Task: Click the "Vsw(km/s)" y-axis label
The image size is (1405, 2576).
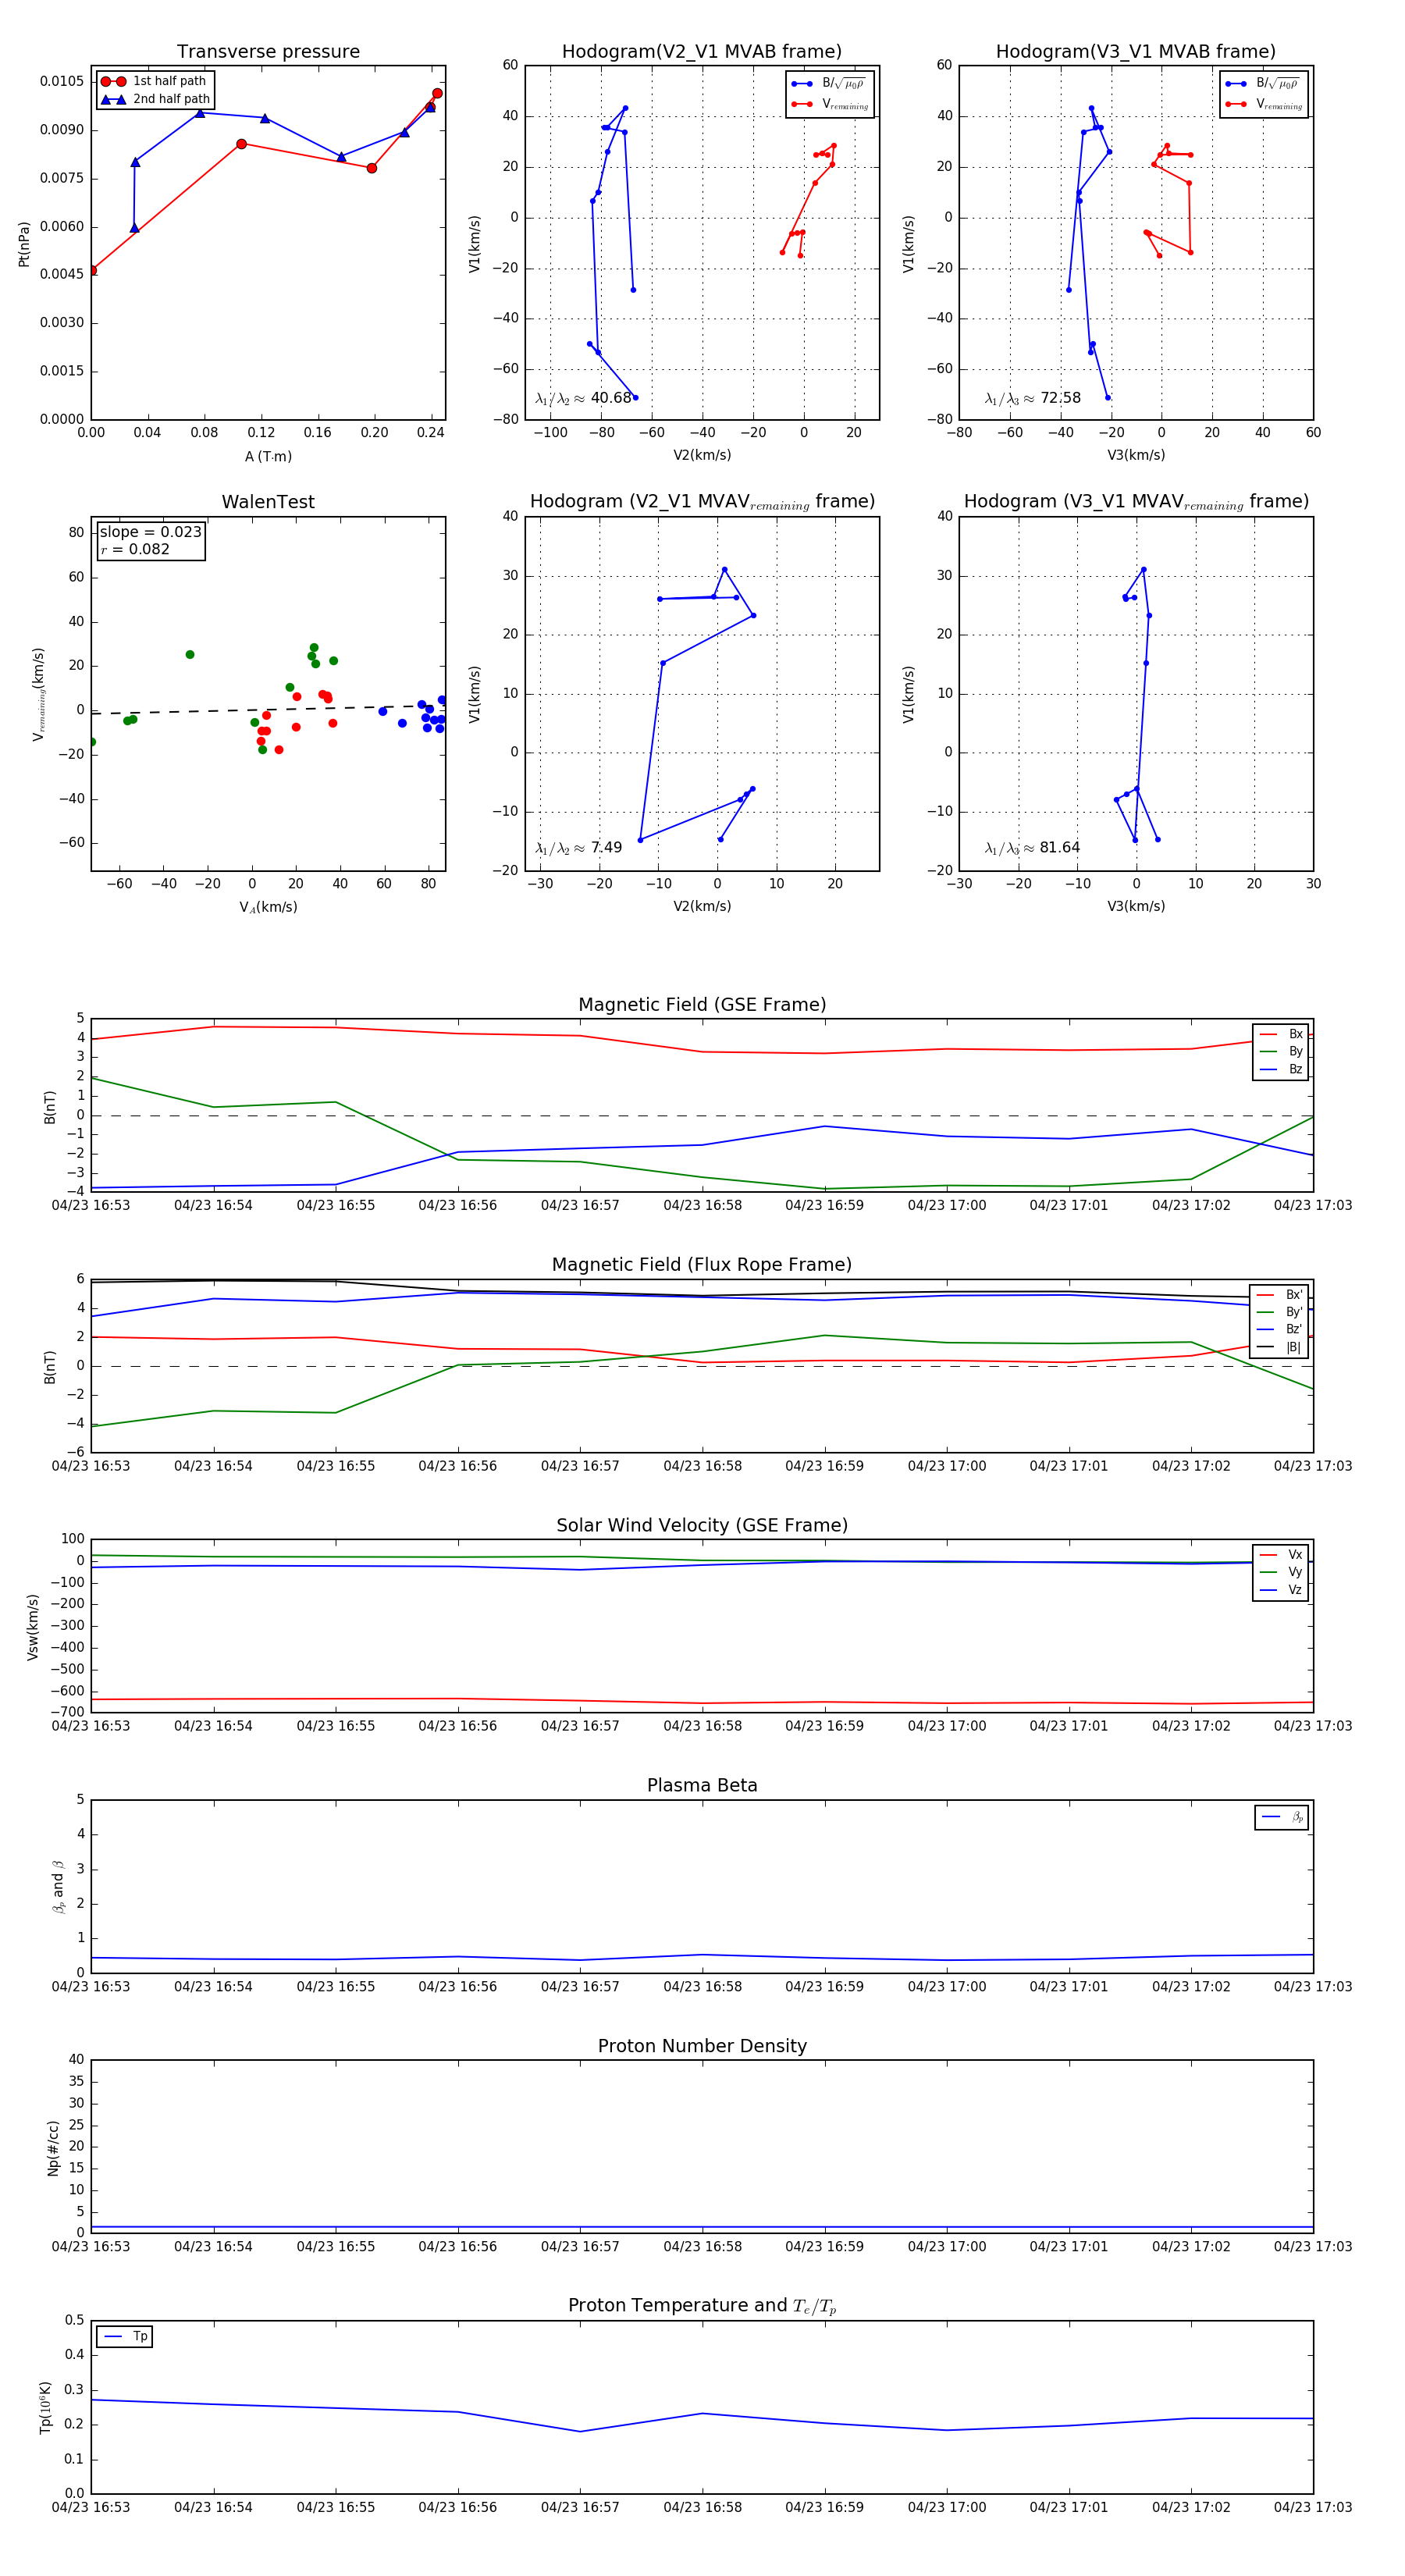Action: click(x=33, y=1626)
